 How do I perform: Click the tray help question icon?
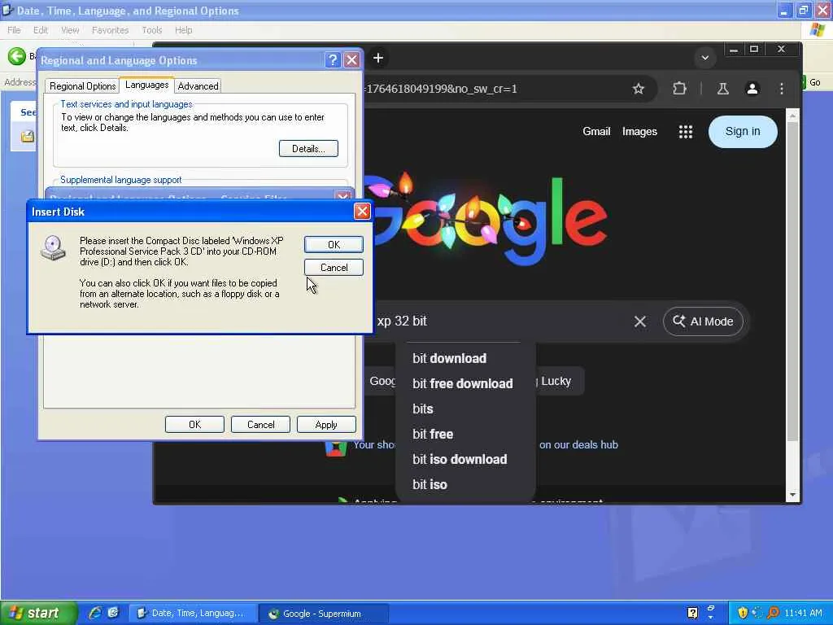(x=692, y=613)
